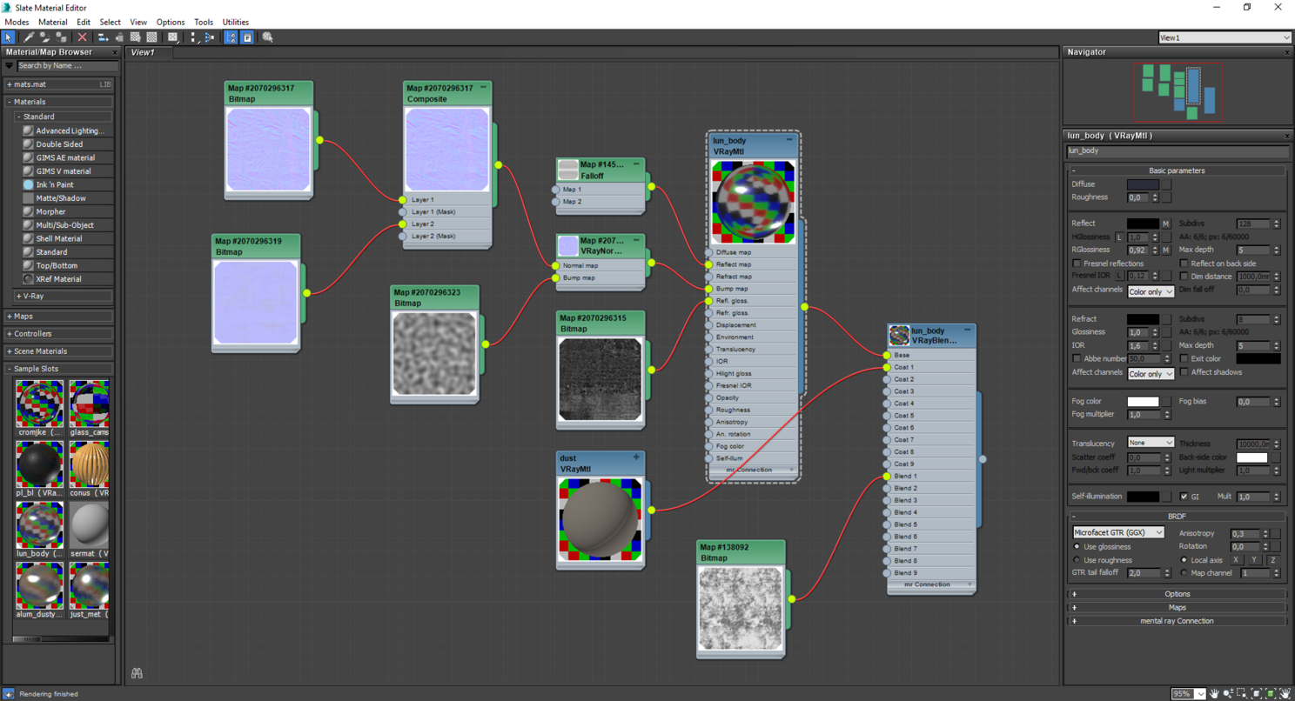This screenshot has height=701, width=1295.
Task: Click Select by Material toolbar icon
Action: pos(268,37)
